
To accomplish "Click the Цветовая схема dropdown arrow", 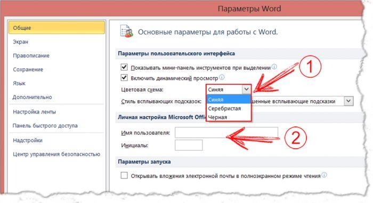I will click(x=246, y=90).
